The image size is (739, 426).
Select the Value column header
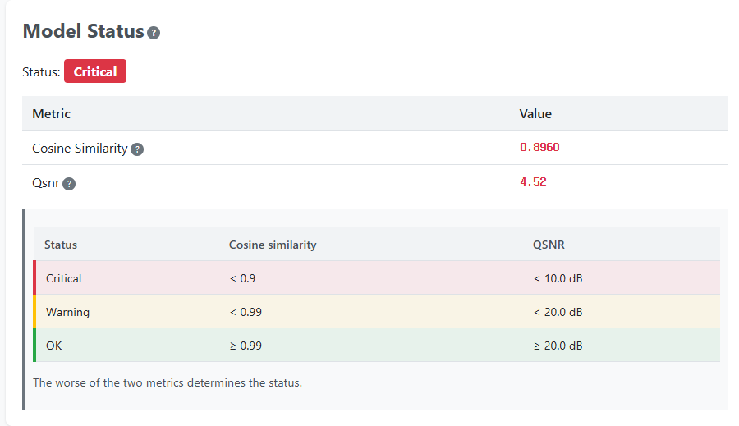[535, 113]
